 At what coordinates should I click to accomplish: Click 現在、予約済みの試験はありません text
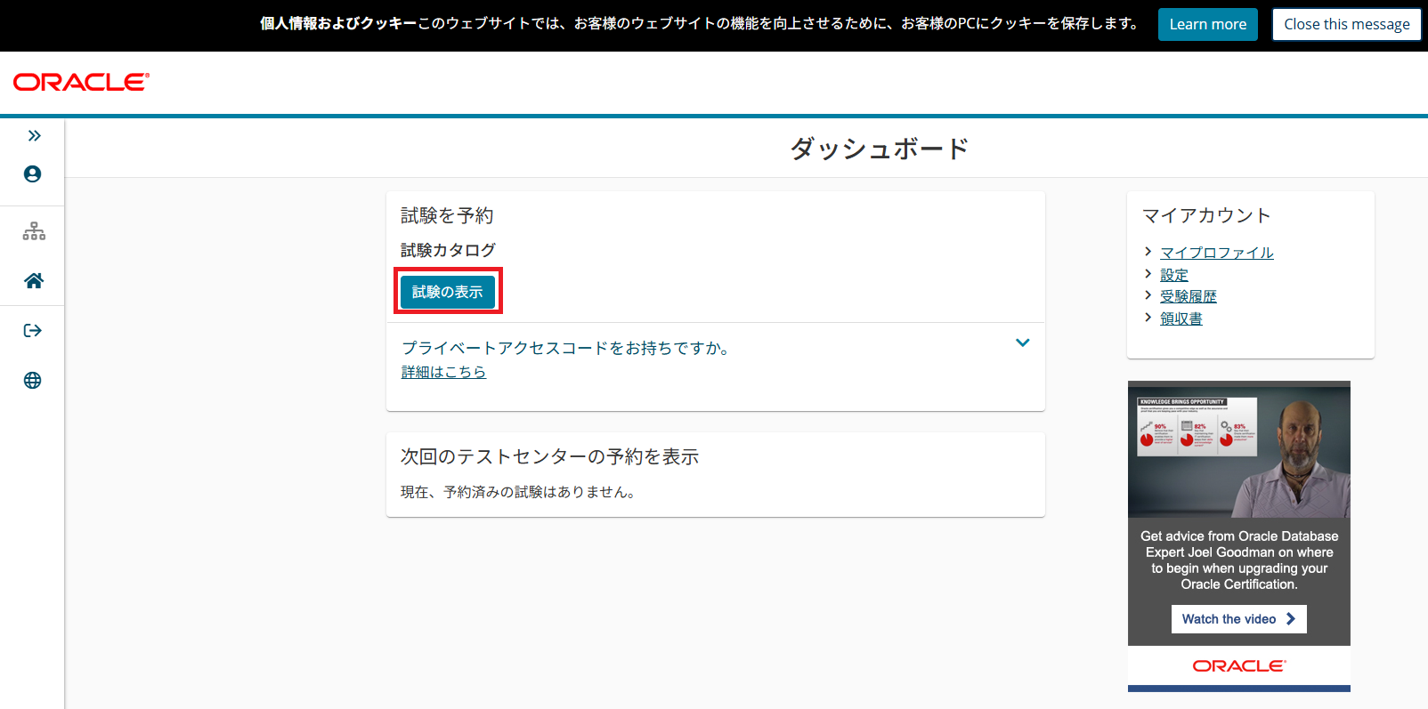(520, 492)
